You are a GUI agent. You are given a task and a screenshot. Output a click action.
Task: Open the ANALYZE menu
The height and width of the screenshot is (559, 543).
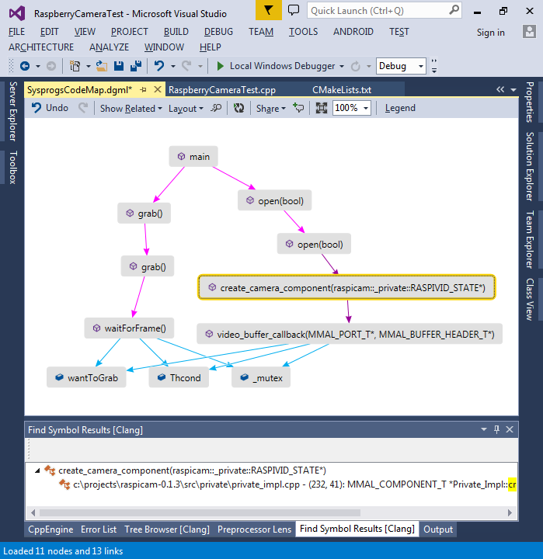coord(109,47)
